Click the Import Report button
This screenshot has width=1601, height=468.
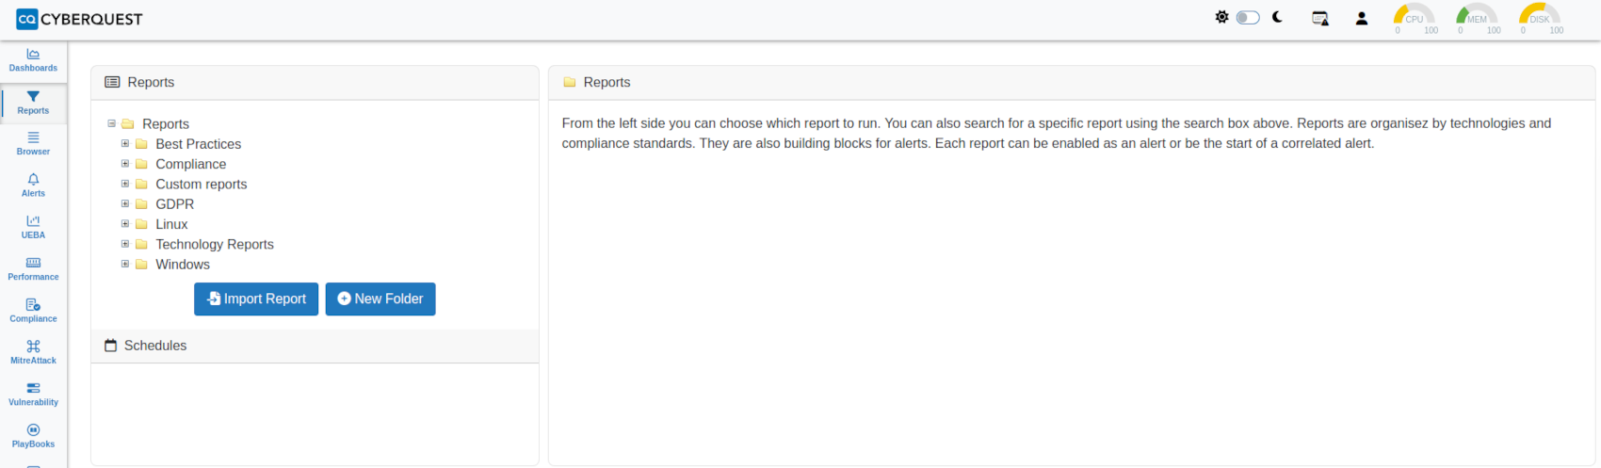[x=256, y=299]
